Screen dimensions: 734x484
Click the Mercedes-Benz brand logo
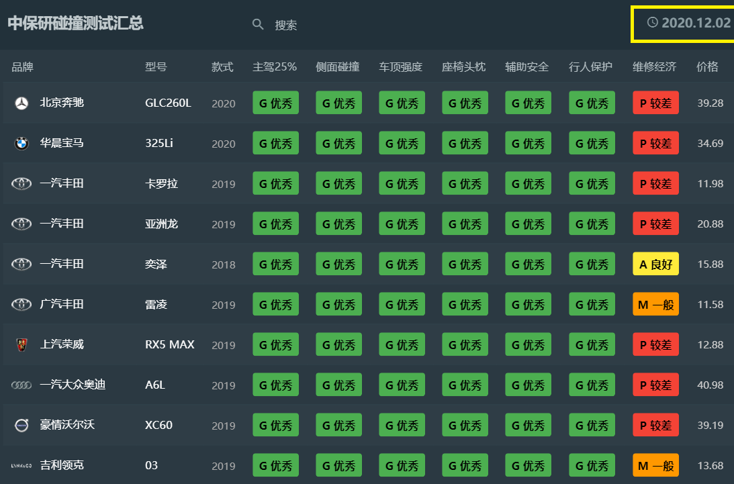pos(21,103)
